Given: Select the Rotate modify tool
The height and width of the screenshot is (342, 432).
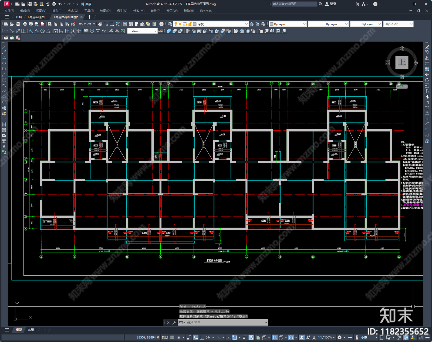Looking at the screenshot, I should pos(427,80).
